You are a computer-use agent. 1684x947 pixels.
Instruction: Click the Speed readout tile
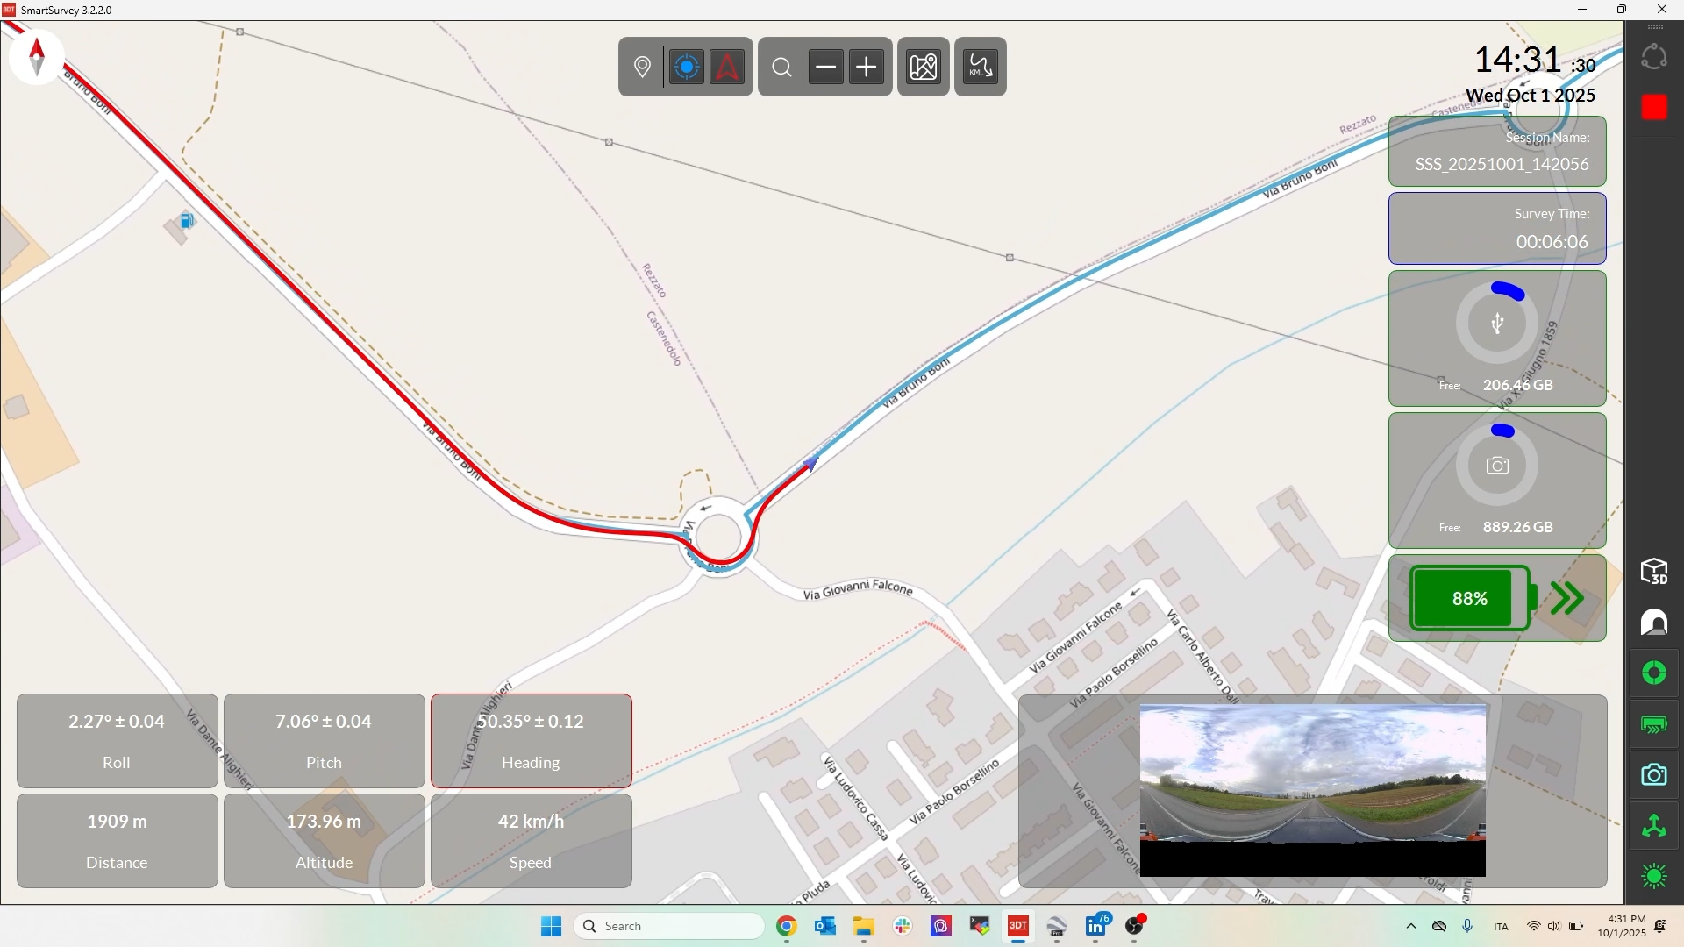click(531, 841)
